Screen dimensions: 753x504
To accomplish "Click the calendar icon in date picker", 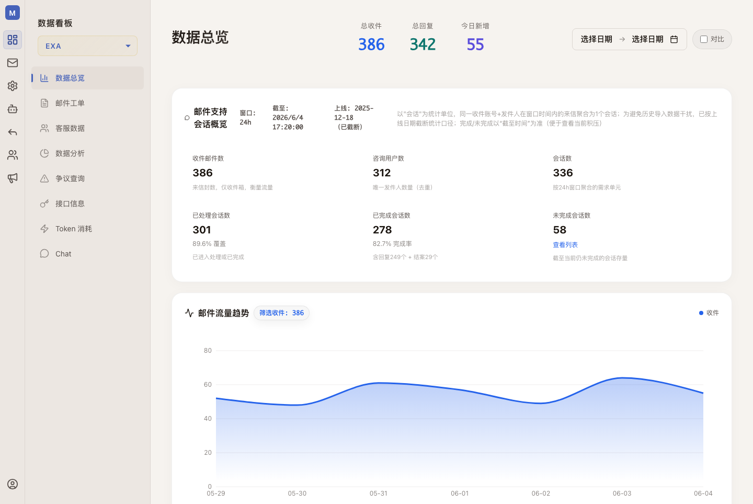I will pyautogui.click(x=674, y=39).
